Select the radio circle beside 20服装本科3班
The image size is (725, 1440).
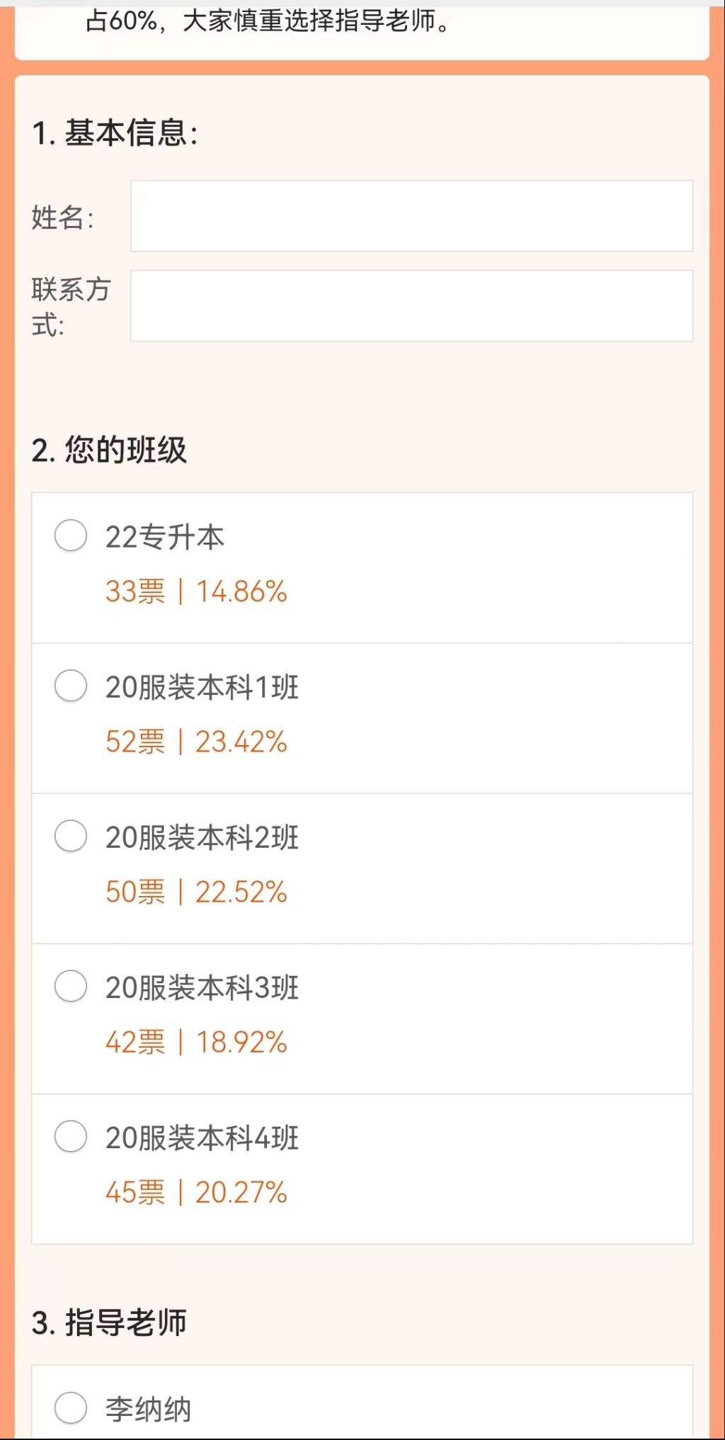pos(71,986)
